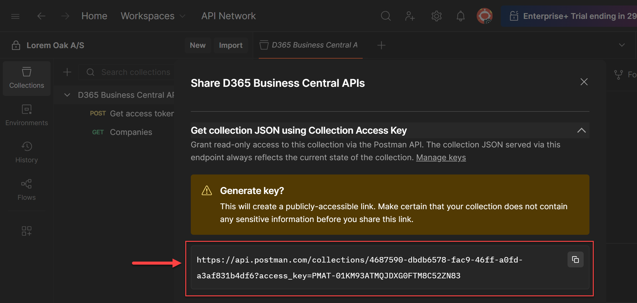Screen dimensions: 637x303
Task: Select the D365 Business Central tab
Action: (x=311, y=45)
